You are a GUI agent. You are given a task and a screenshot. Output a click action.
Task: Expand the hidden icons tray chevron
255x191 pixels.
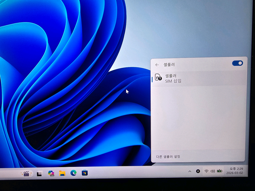[x=190, y=171]
